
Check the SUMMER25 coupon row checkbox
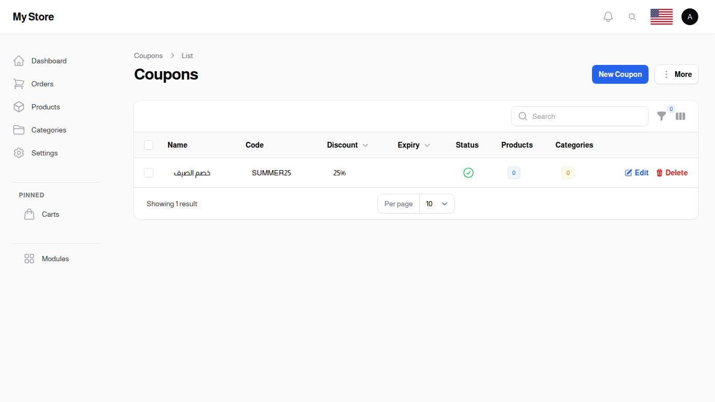coord(149,173)
